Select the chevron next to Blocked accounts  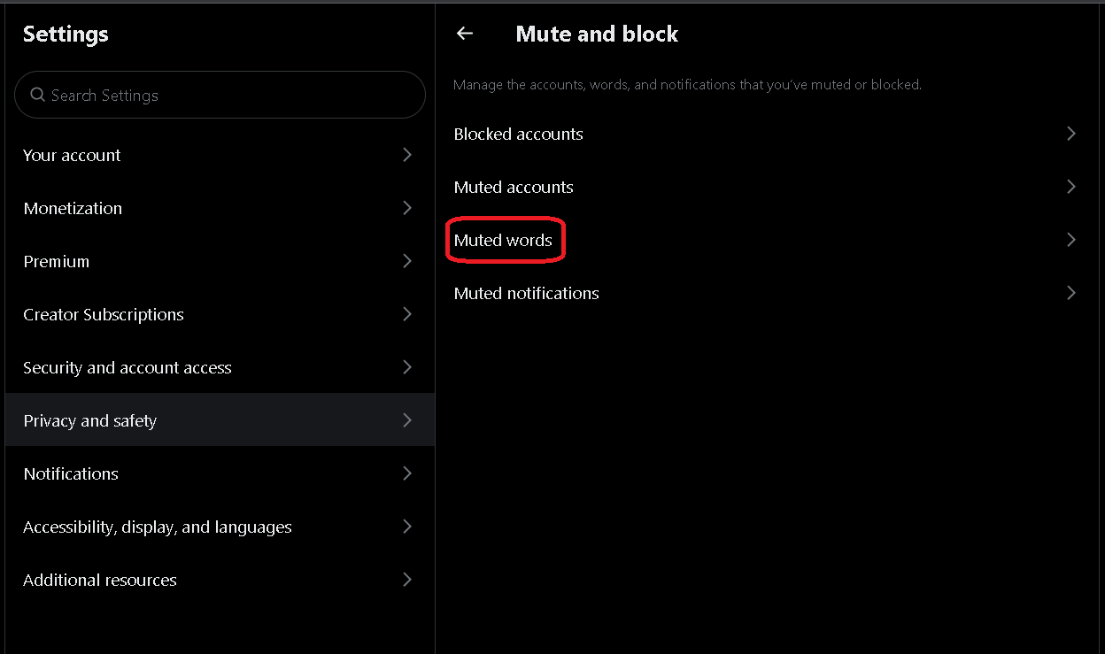point(1071,133)
